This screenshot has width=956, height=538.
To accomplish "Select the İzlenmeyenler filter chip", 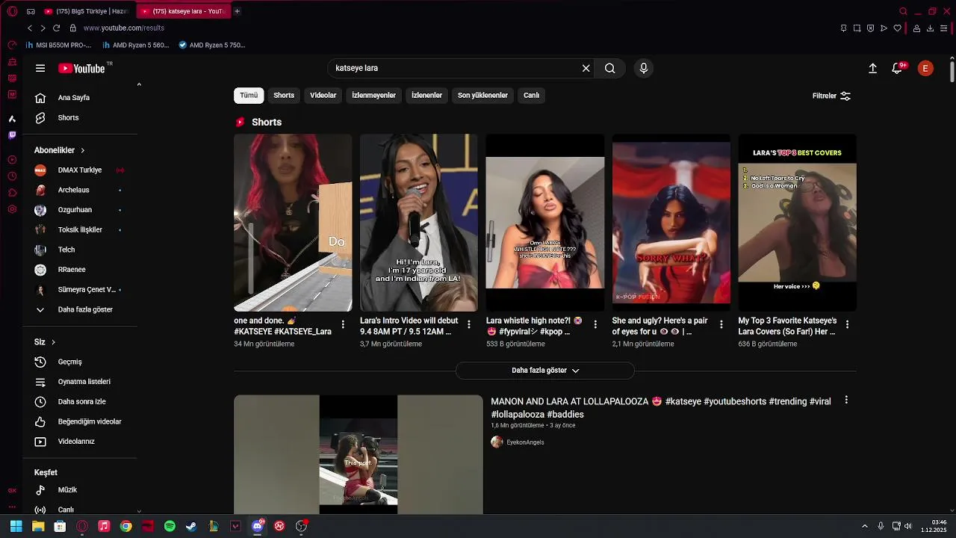I will tap(374, 96).
